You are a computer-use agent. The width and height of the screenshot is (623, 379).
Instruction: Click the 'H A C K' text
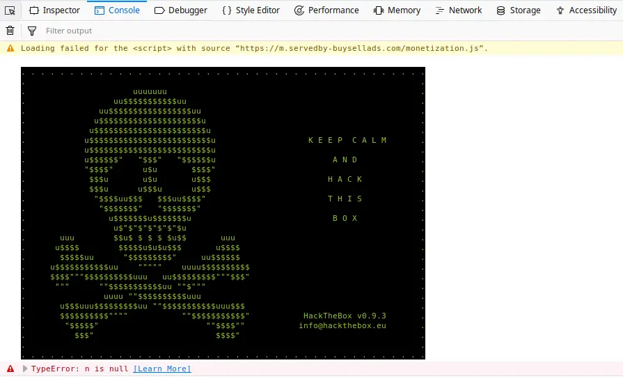(345, 179)
